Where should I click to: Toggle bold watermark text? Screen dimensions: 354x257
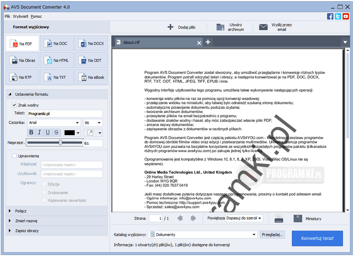31,132
